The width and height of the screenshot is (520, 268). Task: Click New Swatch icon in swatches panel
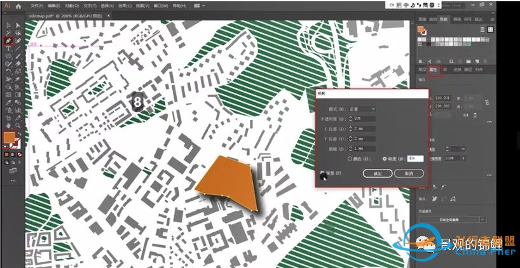click(476, 62)
